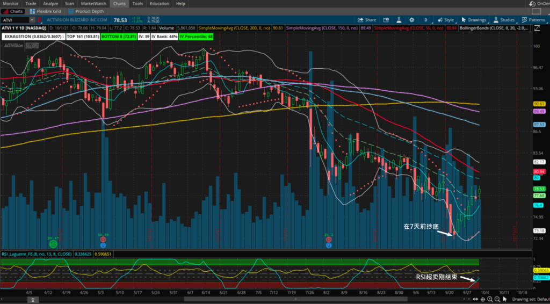This screenshot has width=550, height=304.
Task: Click the purple 89.49 price bubble on axis
Action: point(538,111)
